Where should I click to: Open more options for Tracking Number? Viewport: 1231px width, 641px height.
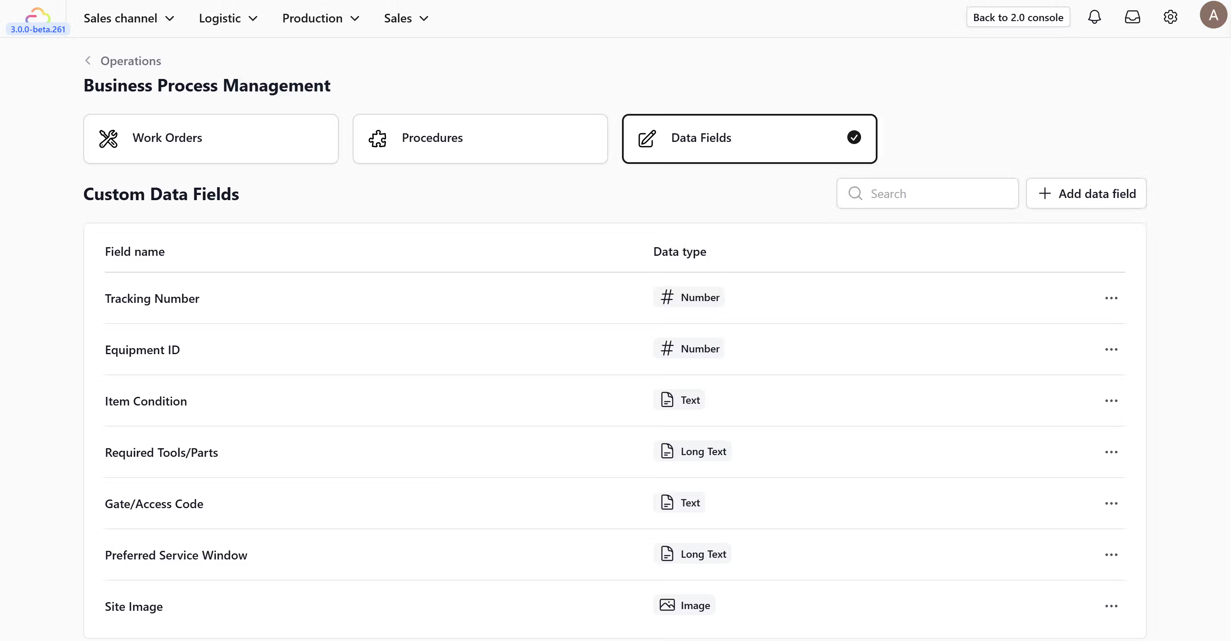(1111, 298)
